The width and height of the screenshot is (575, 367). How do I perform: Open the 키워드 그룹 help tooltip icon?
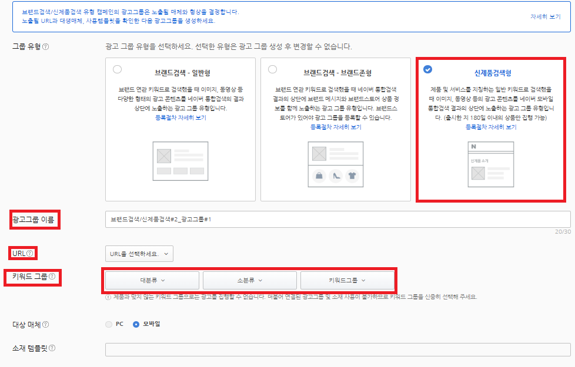point(52,277)
